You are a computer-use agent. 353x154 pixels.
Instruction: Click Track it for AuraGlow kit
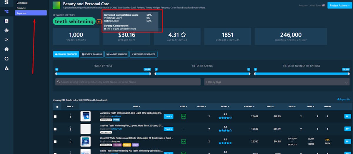point(169,116)
